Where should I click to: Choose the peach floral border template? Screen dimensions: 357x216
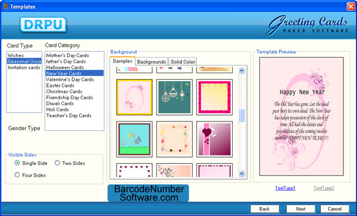click(x=174, y=139)
